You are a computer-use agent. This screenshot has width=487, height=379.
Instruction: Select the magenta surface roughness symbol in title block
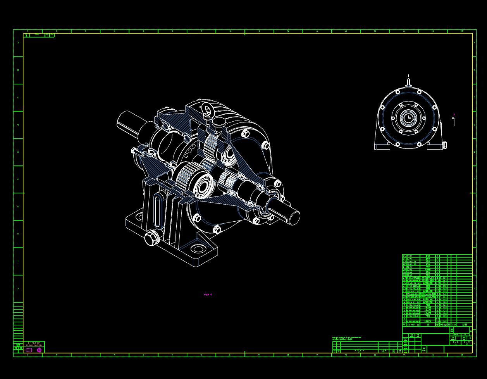[39, 350]
